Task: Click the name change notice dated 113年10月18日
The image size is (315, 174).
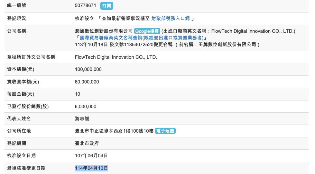Action: (x=167, y=45)
